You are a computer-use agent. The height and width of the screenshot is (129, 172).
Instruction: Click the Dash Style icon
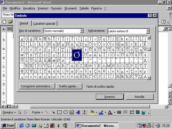pyautogui.click(x=125, y=112)
